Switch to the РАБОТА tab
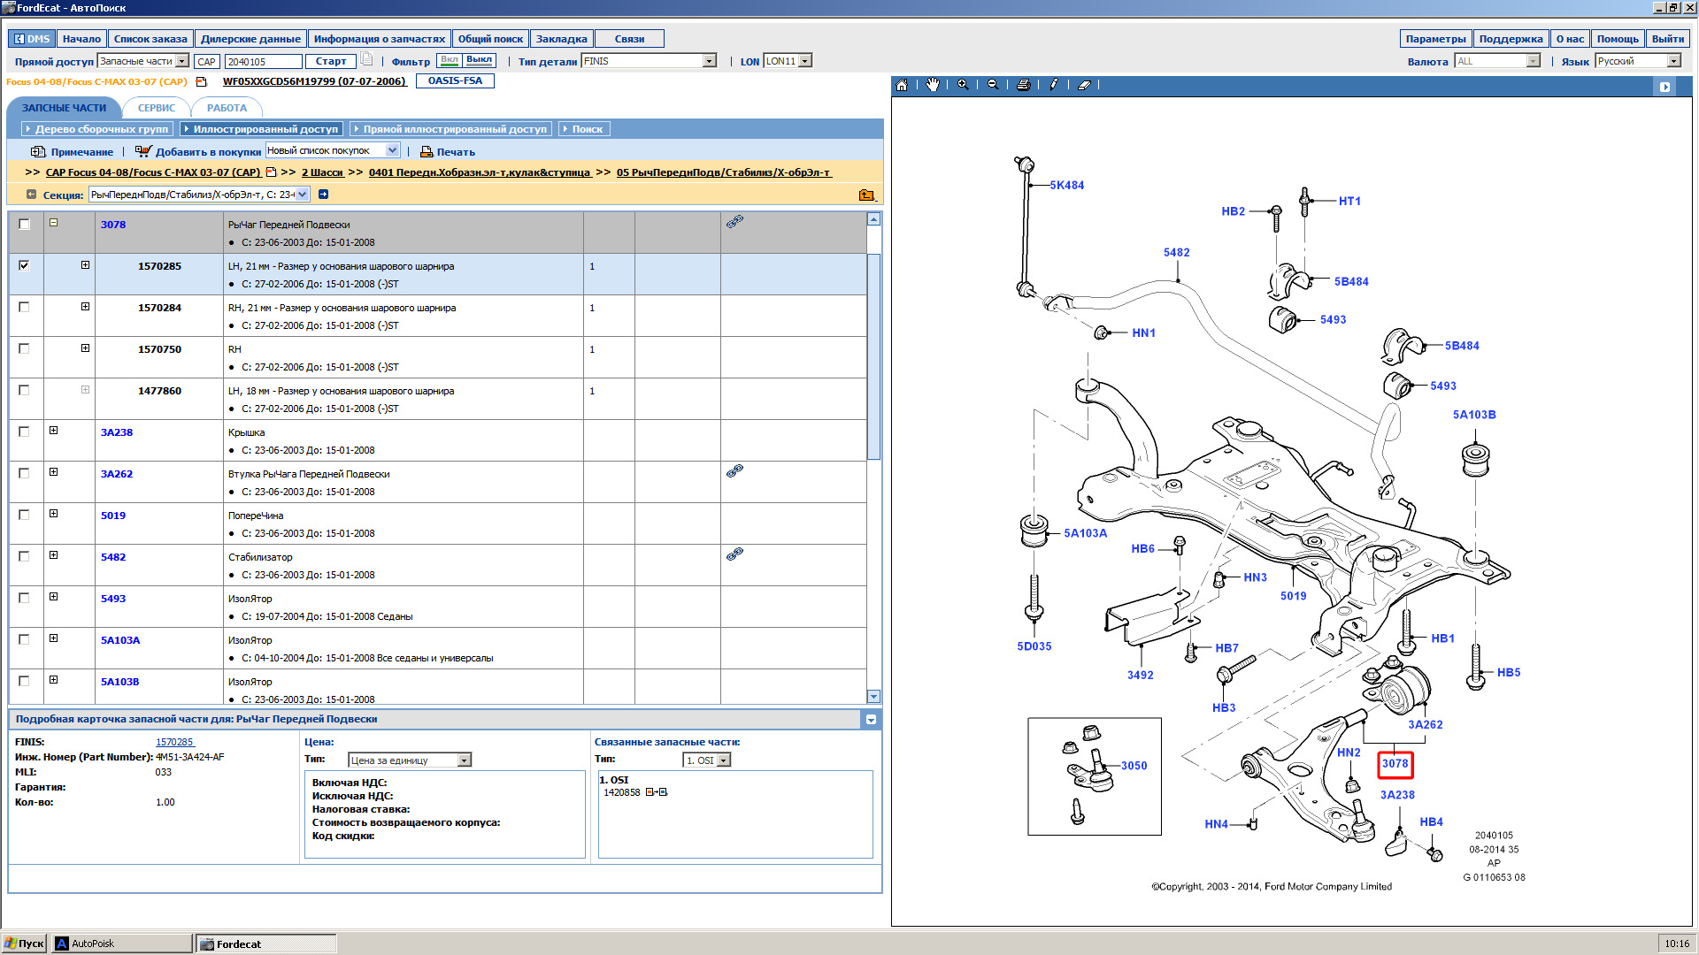 [x=227, y=108]
